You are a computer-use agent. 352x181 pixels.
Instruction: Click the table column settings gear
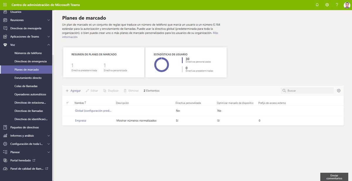pyautogui.click(x=339, y=91)
